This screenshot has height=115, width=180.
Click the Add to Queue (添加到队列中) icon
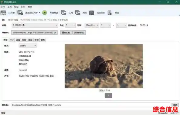pyautogui.click(x=20, y=13)
